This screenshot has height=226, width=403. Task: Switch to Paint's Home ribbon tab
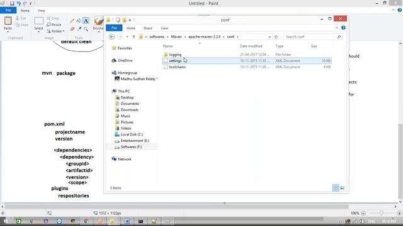pos(25,11)
